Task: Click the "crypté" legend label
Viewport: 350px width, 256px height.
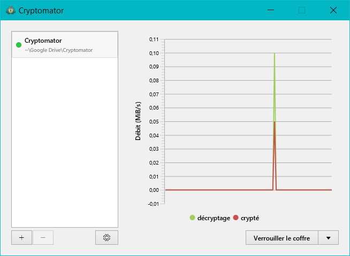Action: [250, 218]
